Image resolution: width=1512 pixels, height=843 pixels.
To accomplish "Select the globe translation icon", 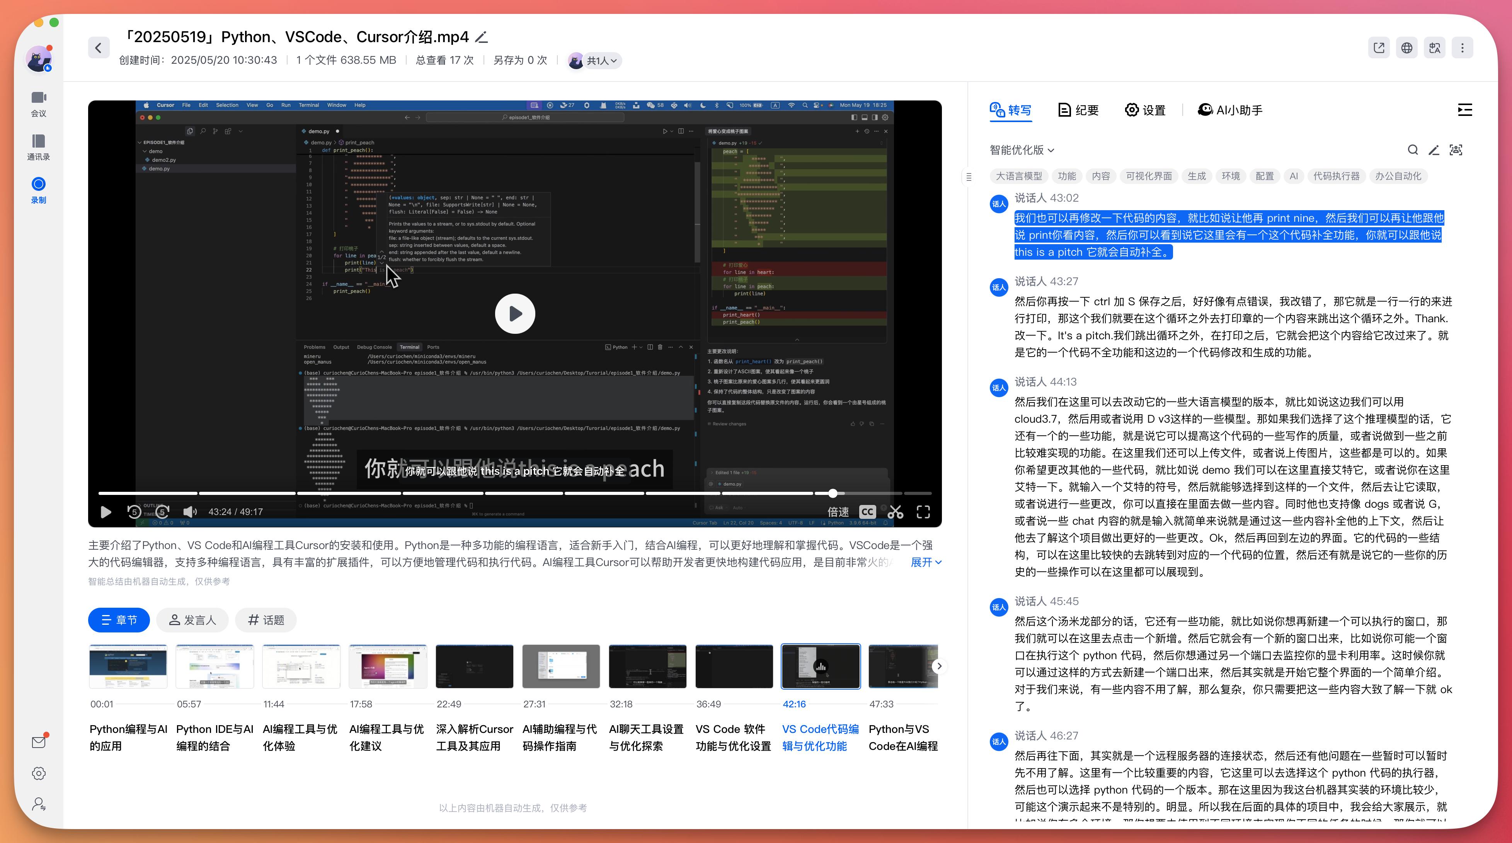I will click(x=1407, y=48).
